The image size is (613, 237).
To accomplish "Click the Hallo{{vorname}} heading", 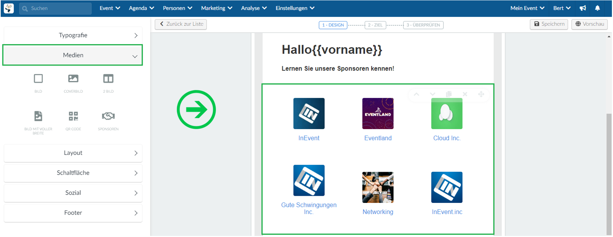I will pyautogui.click(x=332, y=49).
